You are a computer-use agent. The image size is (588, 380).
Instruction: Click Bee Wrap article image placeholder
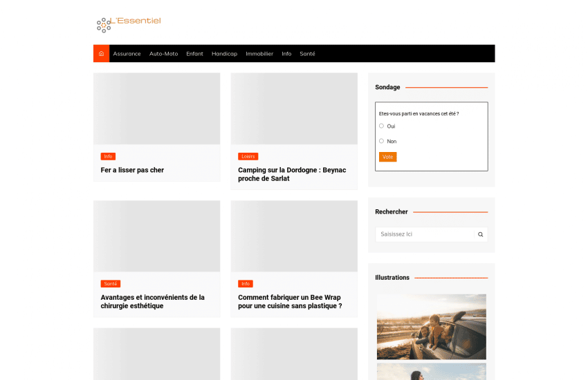pos(294,236)
